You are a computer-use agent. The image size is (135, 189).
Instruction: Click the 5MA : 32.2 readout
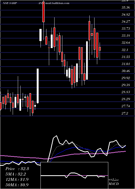[16, 174]
